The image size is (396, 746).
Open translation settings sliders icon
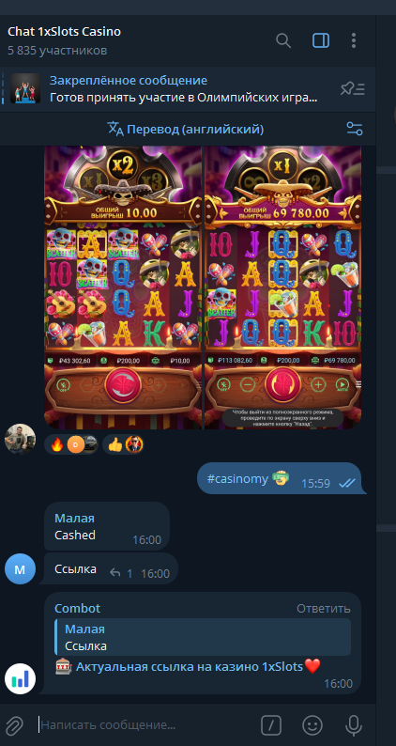(355, 129)
